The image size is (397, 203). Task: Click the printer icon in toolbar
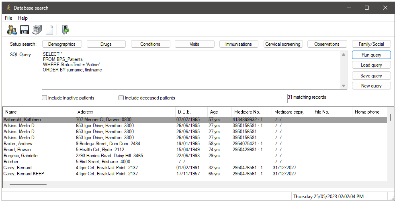pos(37,30)
